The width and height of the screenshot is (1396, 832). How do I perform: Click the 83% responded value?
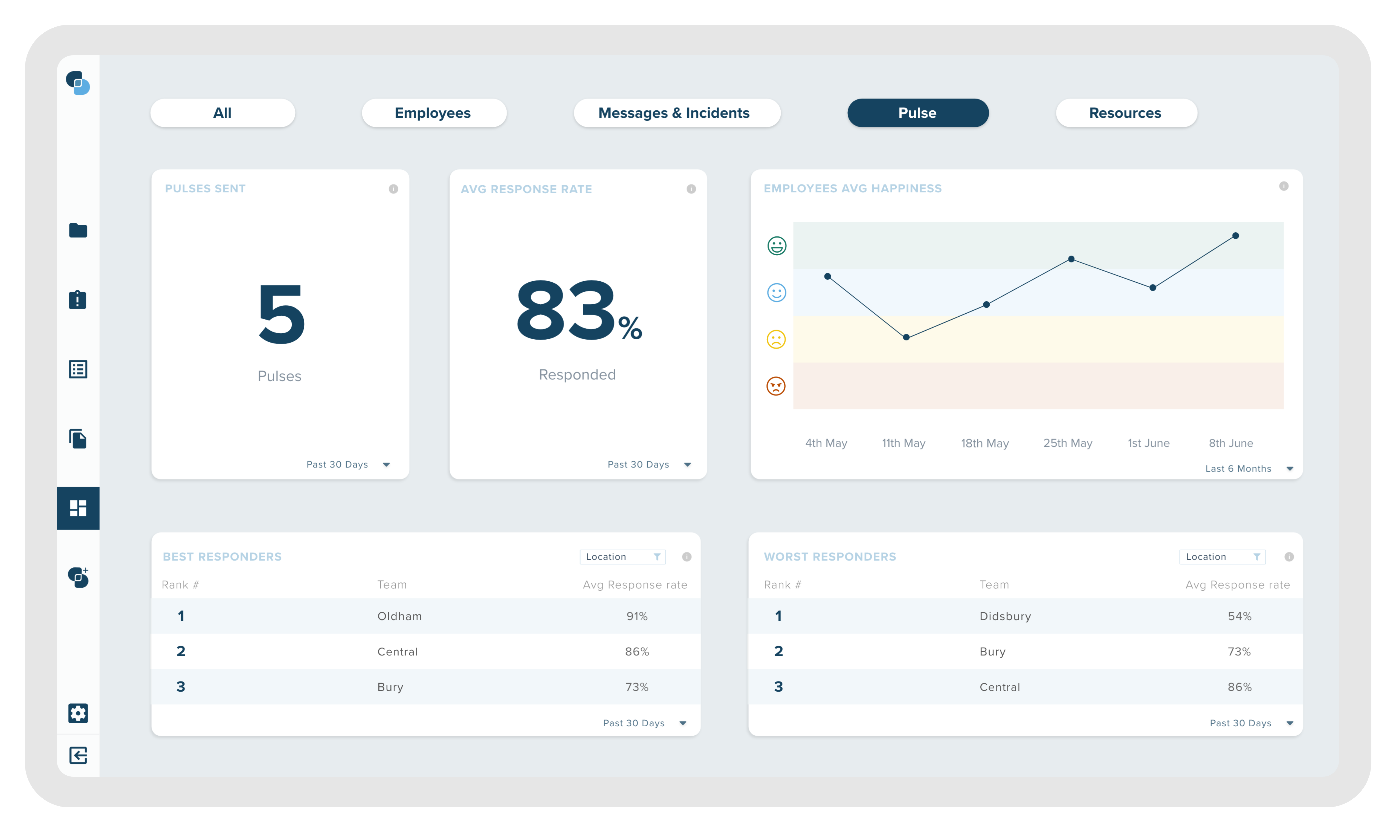coord(579,311)
